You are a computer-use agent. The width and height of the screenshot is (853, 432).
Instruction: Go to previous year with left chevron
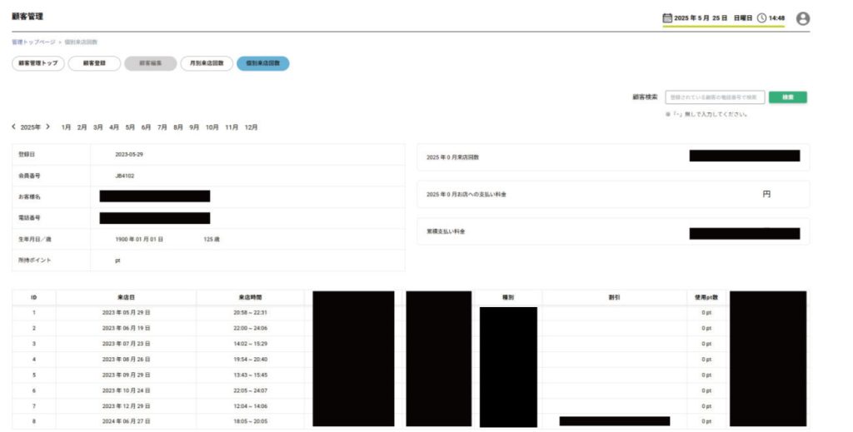14,127
